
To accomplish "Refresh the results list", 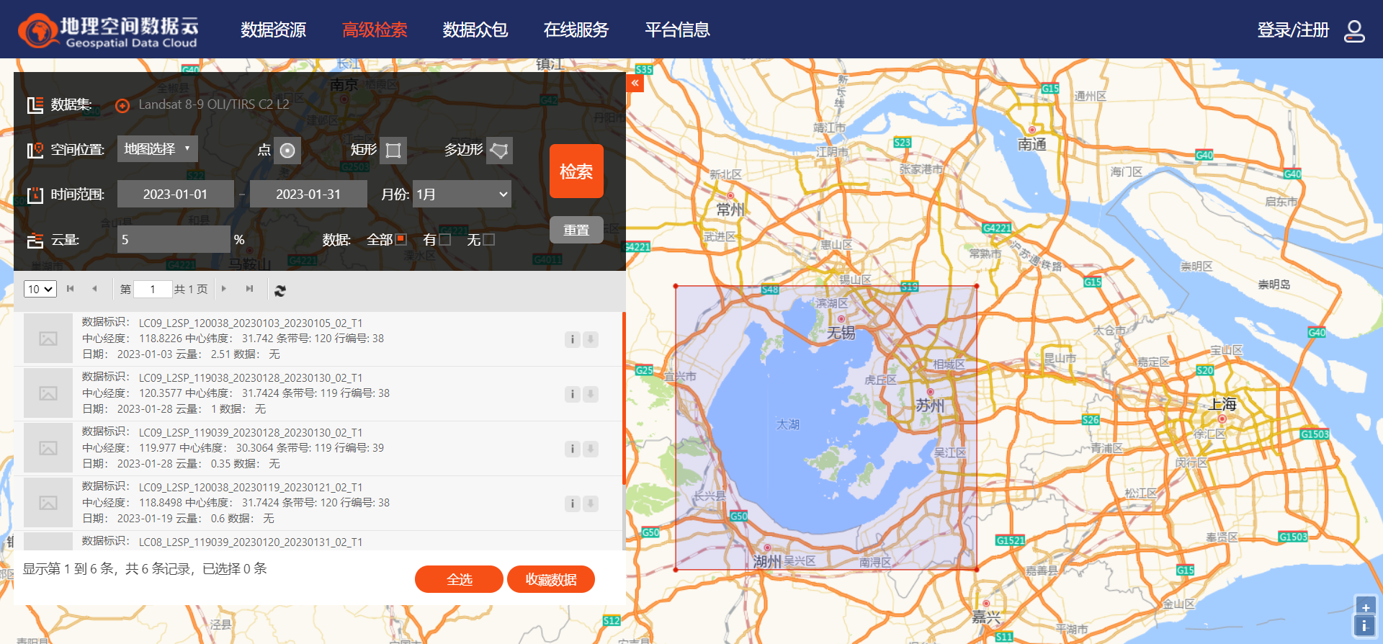I will coord(280,290).
